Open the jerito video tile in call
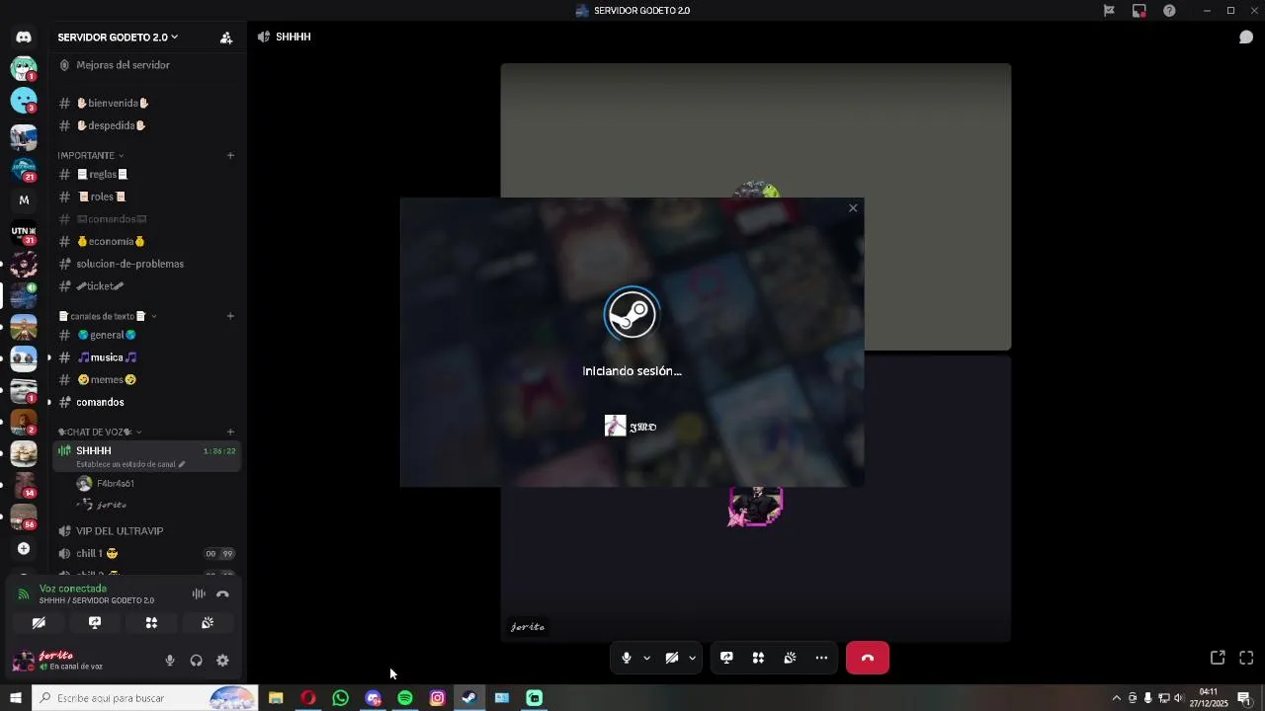1265x711 pixels. pos(756,499)
